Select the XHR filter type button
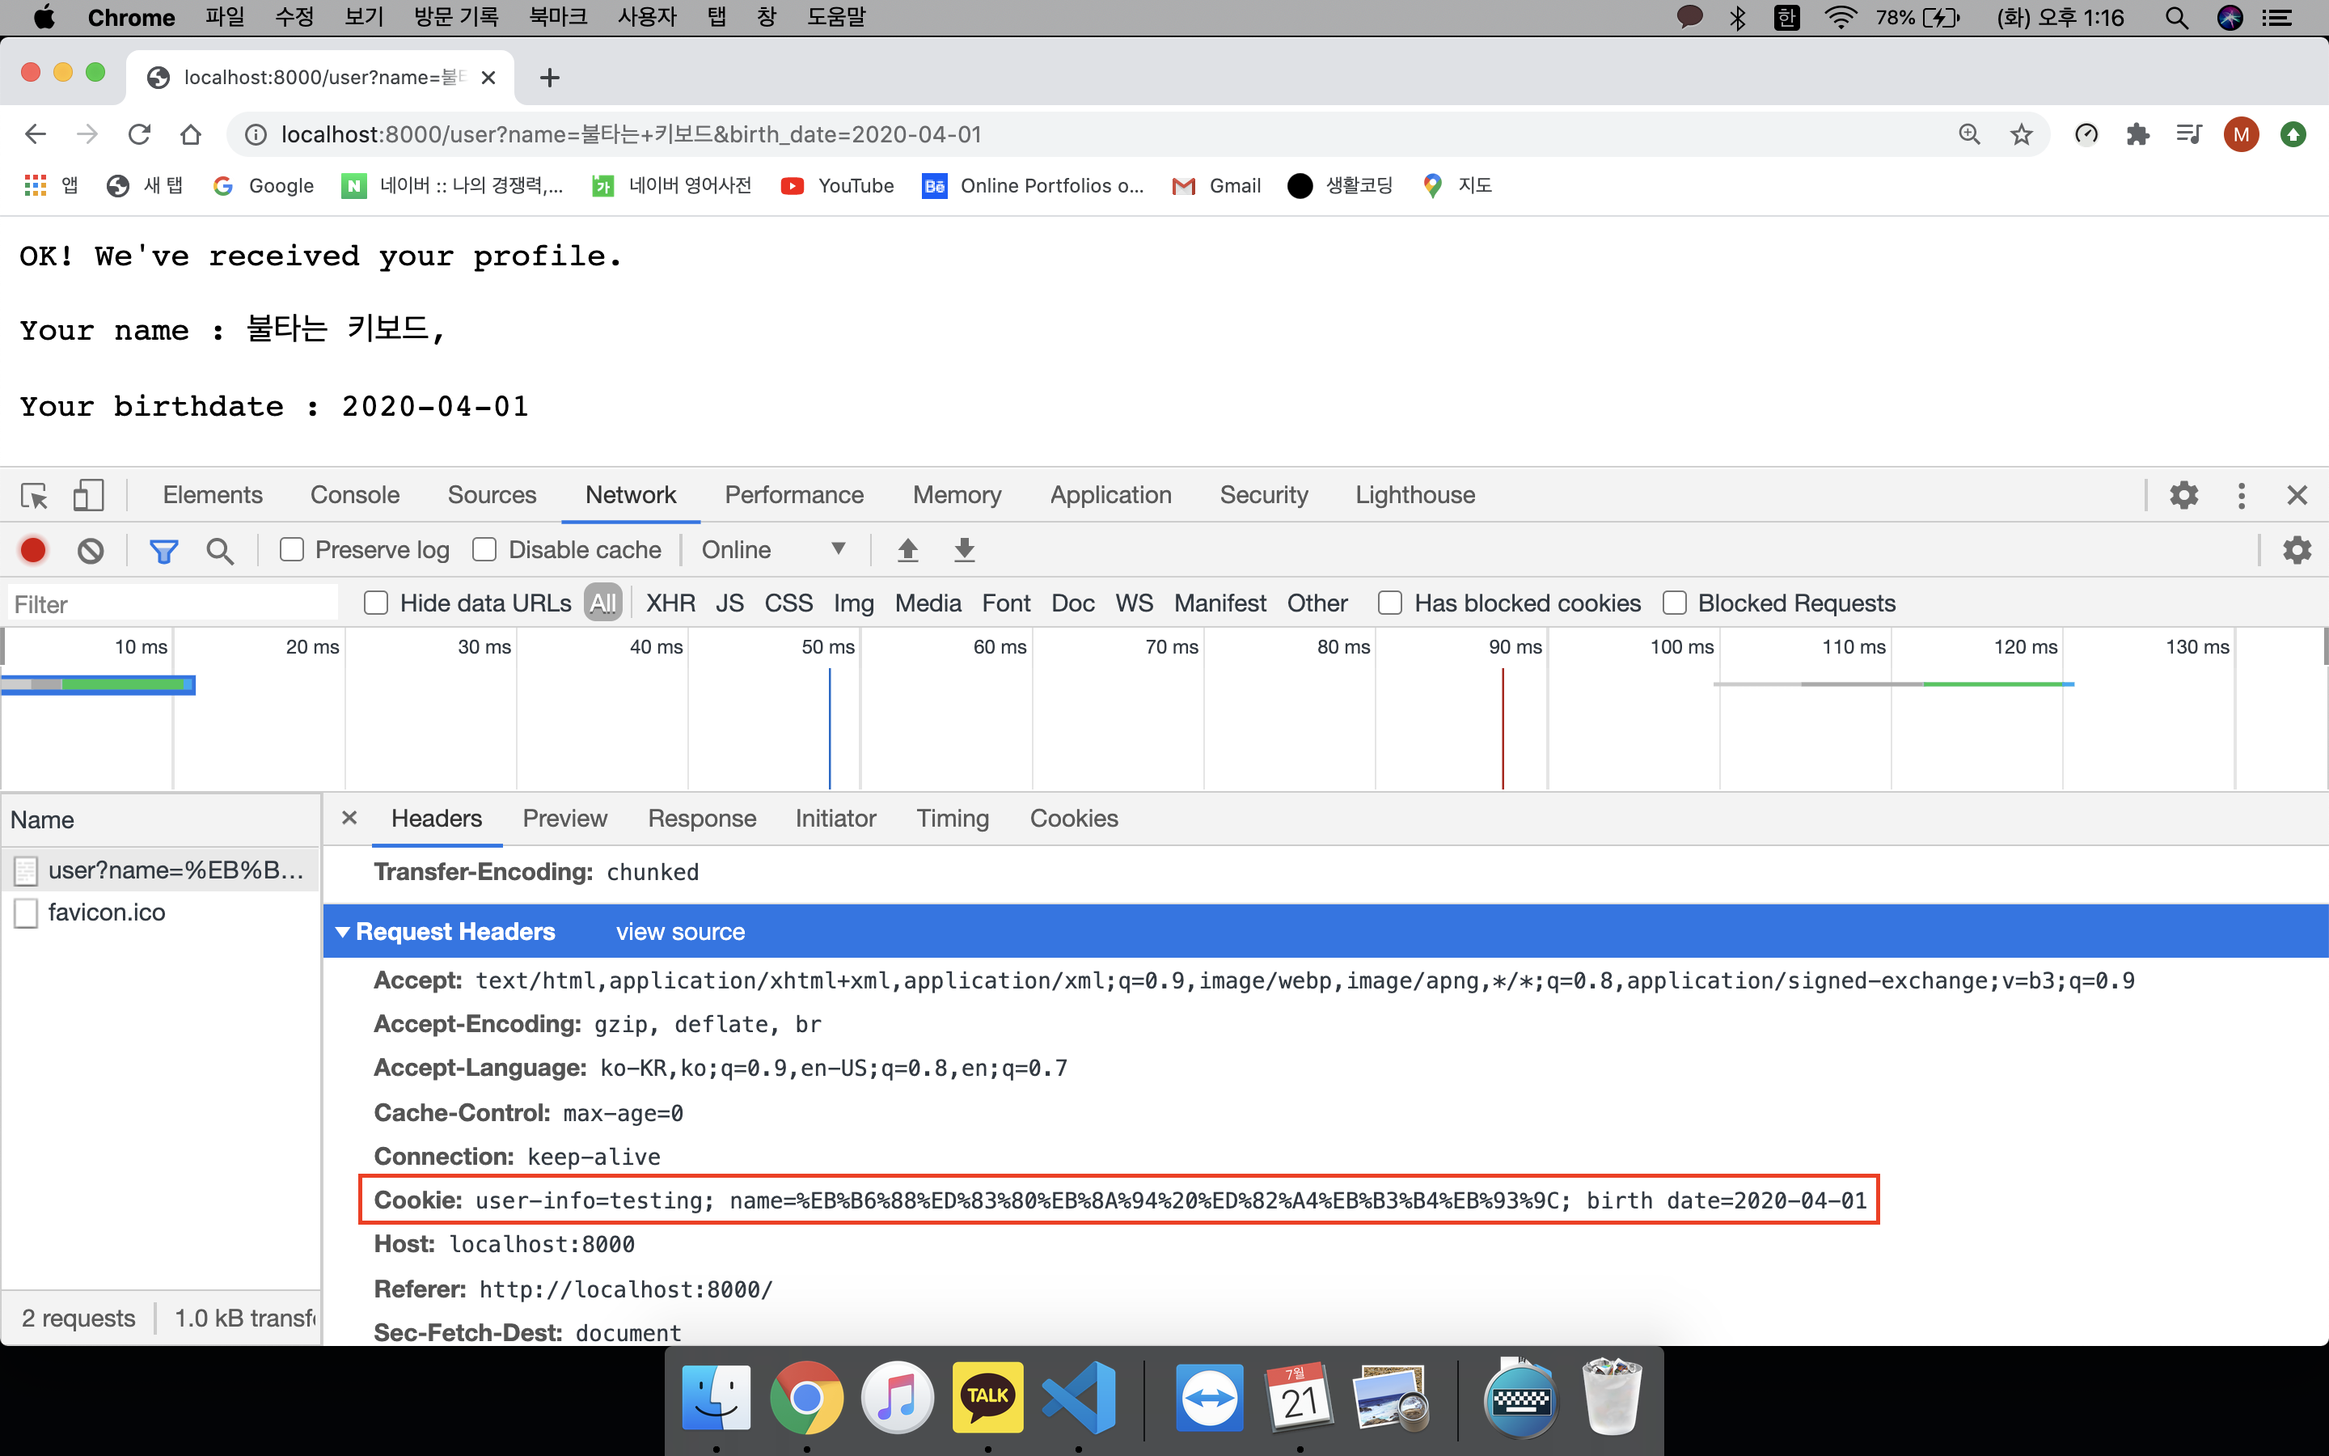Viewport: 2329px width, 1456px height. pos(670,603)
